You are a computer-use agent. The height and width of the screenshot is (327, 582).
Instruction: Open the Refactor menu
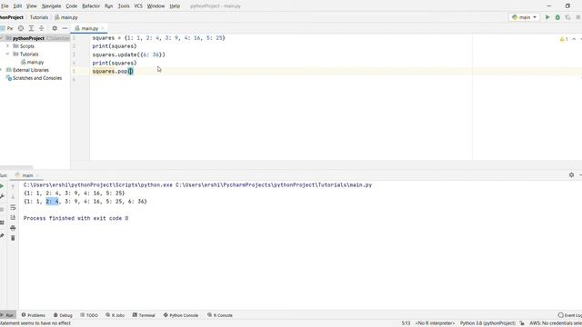91,6
